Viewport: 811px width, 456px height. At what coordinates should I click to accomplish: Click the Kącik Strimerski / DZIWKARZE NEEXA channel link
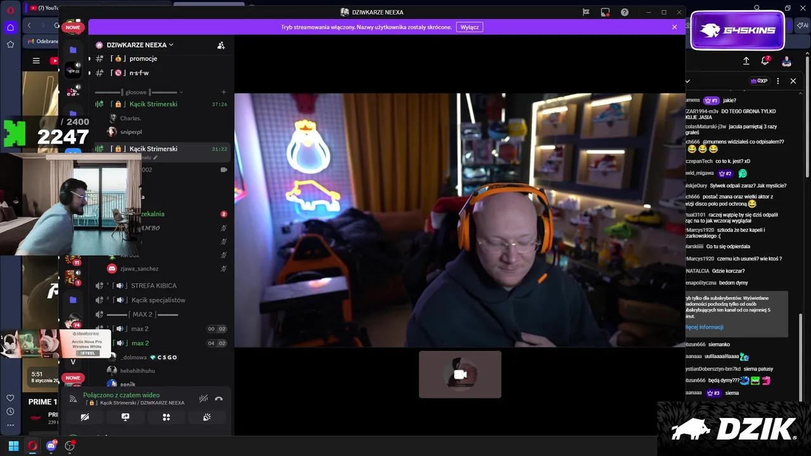click(135, 403)
